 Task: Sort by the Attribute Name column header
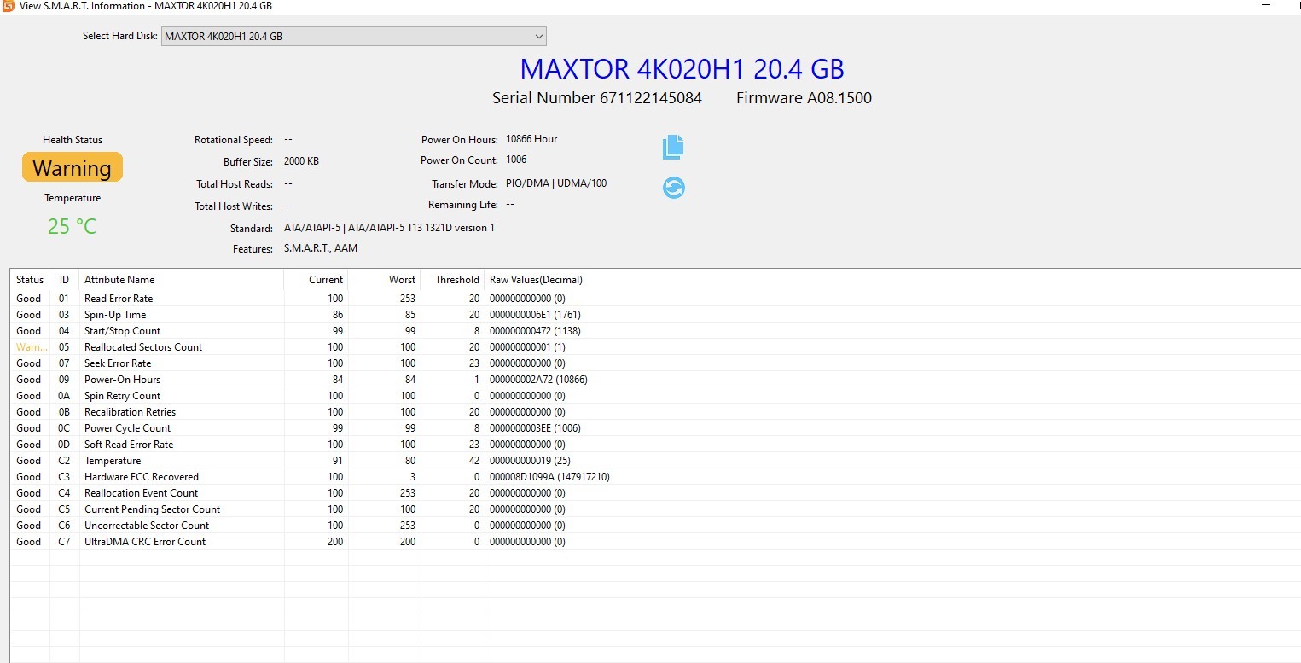[181, 280]
